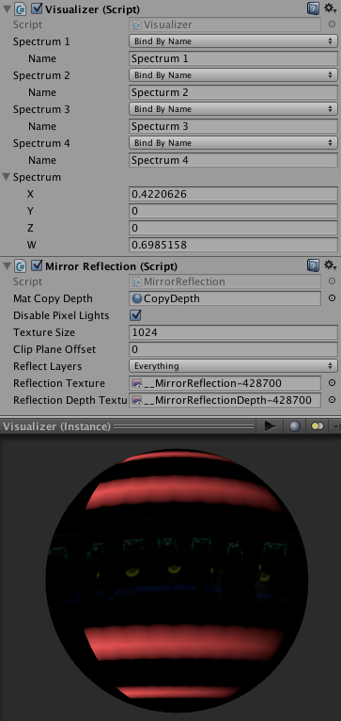Open Visualizer component help reference
Screen dimensions: 341x721
pos(313,8)
